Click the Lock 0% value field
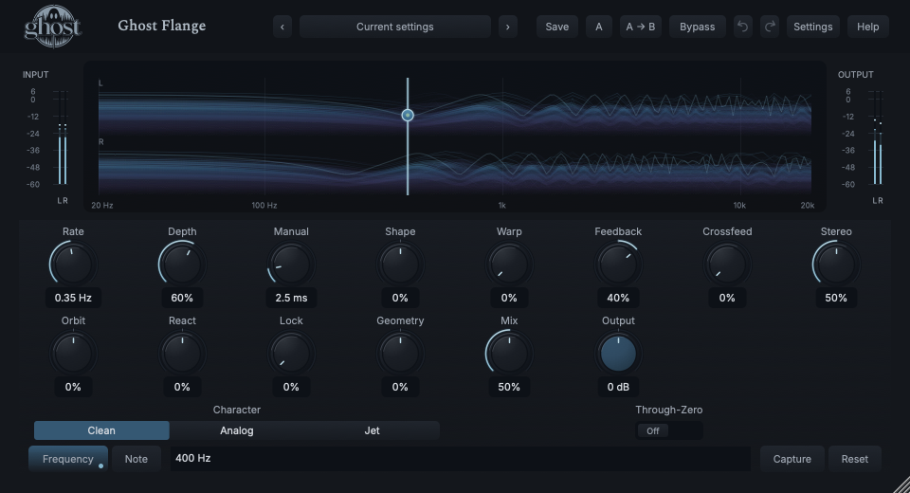 pyautogui.click(x=291, y=387)
